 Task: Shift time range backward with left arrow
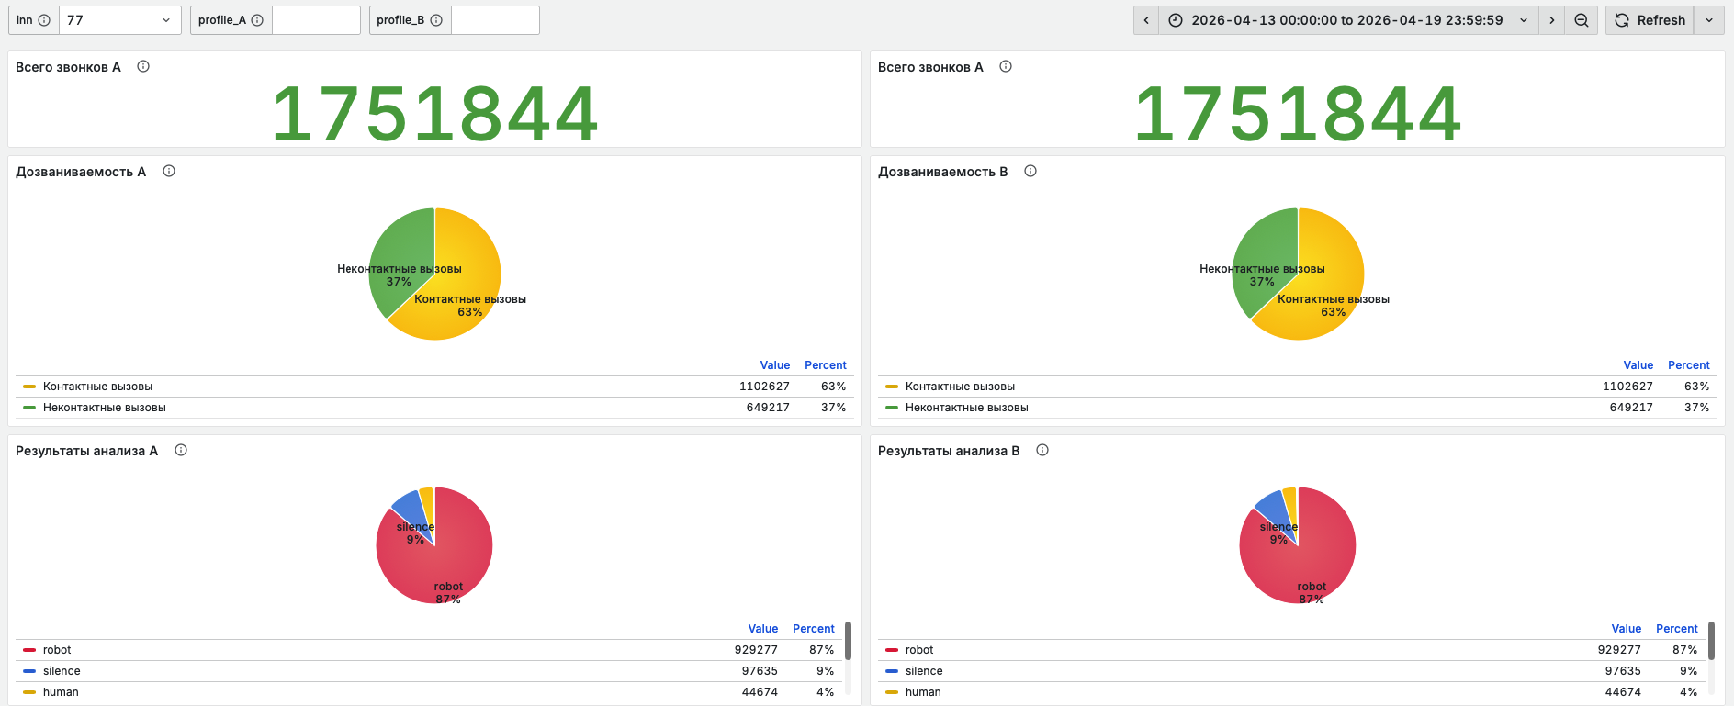[1146, 20]
